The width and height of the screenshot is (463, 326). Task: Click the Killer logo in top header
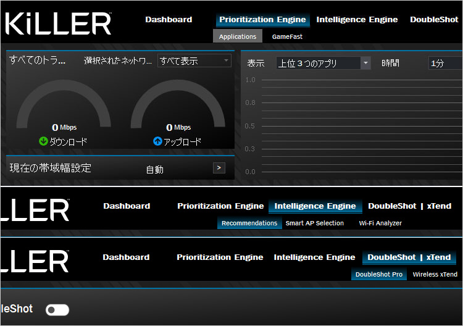pyautogui.click(x=59, y=23)
